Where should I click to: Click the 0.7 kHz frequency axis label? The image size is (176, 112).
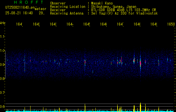2,92
